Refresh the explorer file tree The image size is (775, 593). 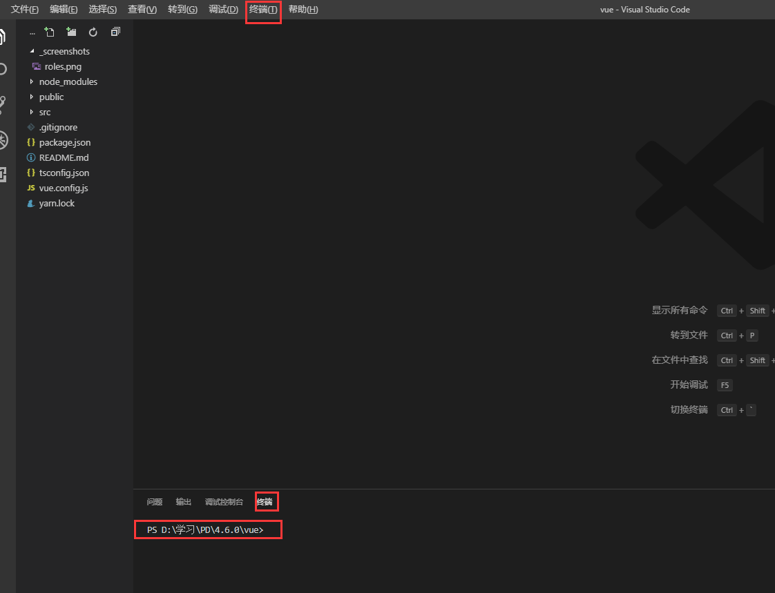(x=93, y=32)
